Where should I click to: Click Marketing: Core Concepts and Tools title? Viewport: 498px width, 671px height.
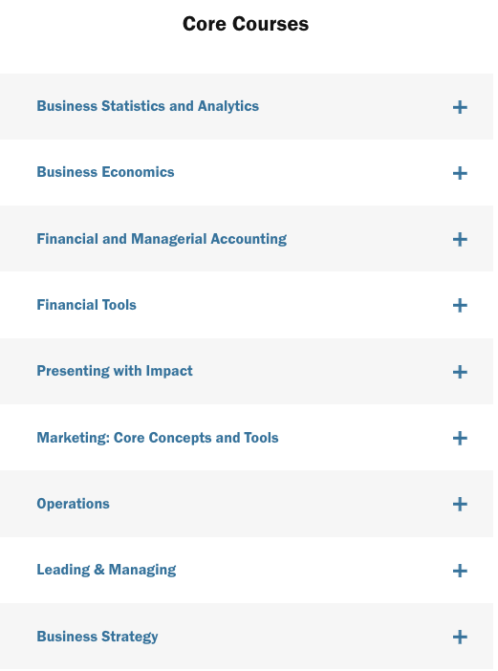[x=158, y=438]
